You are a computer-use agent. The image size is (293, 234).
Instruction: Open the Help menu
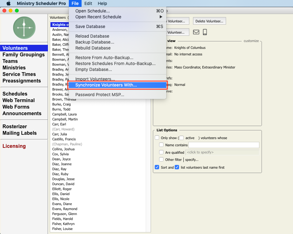[102, 3]
